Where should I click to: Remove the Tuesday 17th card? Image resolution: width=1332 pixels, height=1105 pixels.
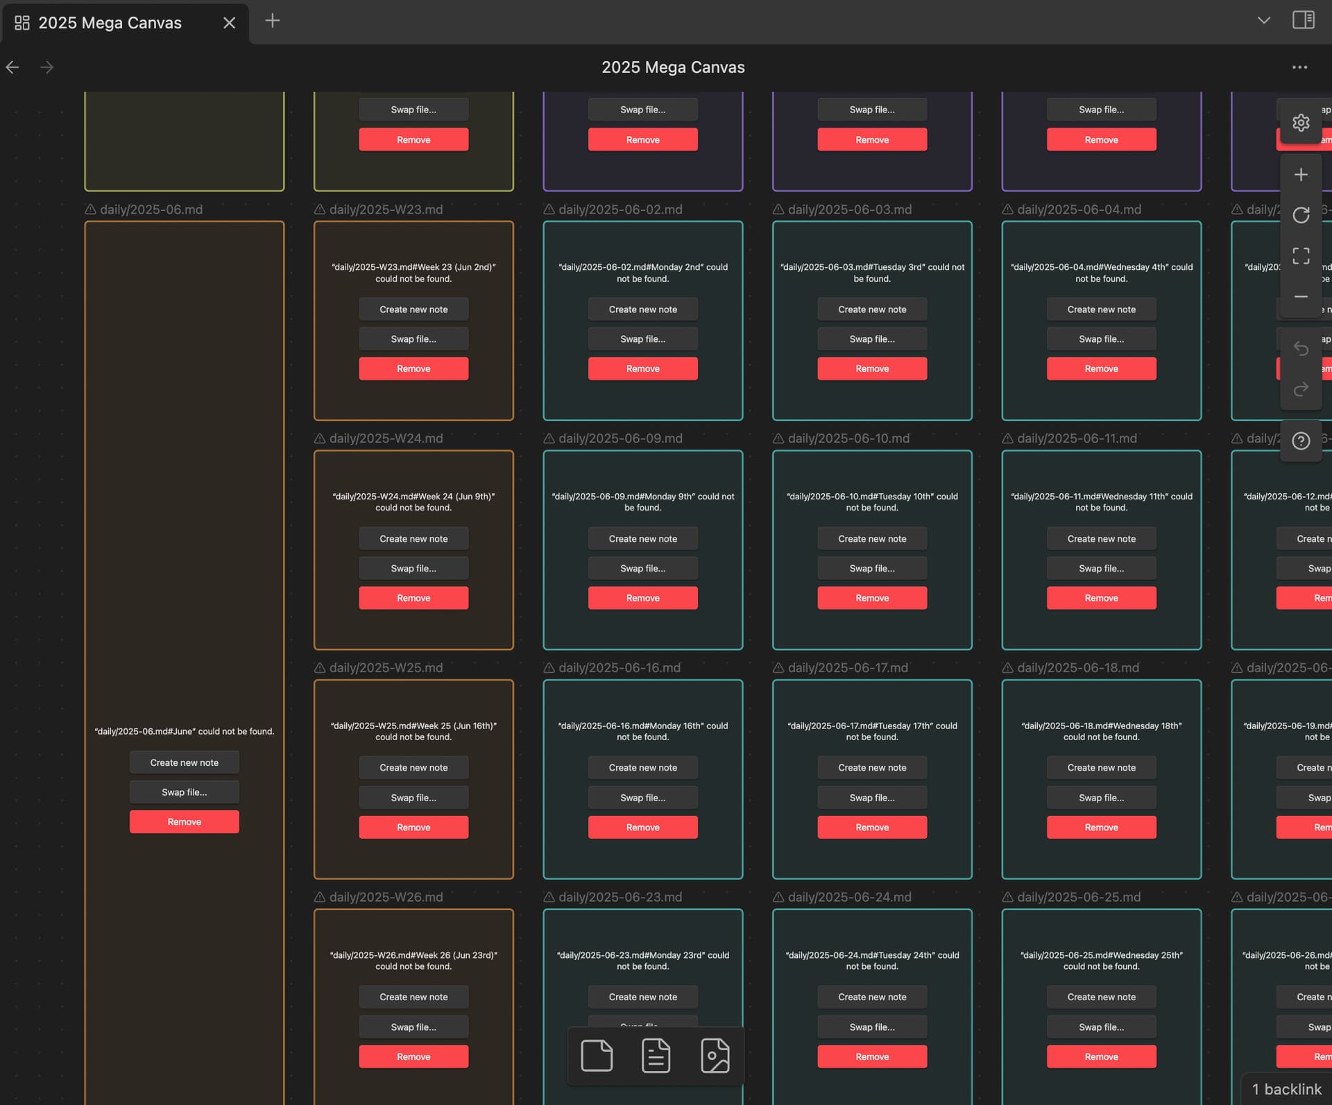click(x=872, y=828)
